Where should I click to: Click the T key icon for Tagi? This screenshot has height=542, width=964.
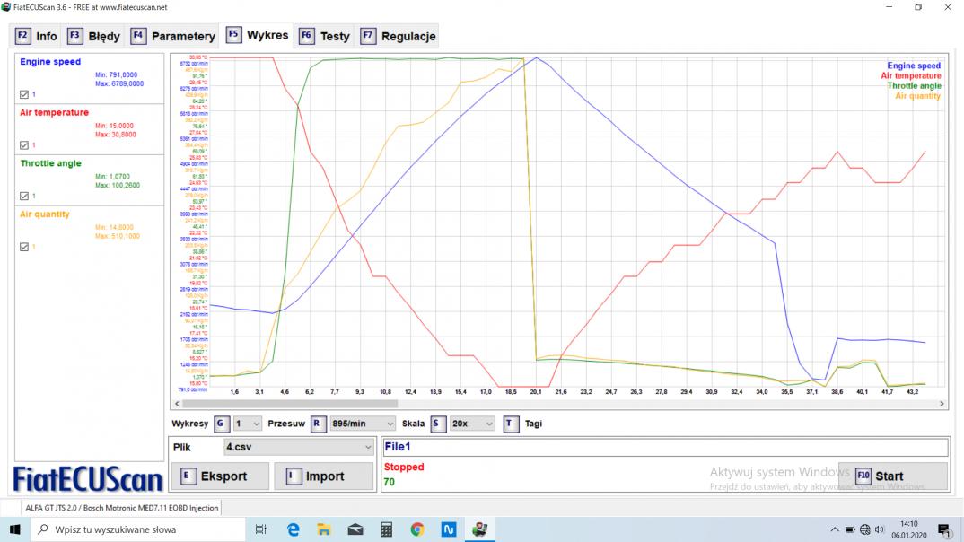point(511,424)
